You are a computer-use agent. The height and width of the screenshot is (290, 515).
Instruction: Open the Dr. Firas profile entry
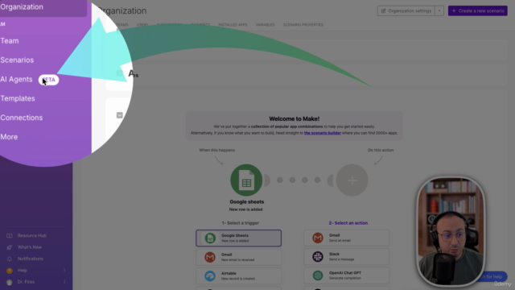point(26,282)
